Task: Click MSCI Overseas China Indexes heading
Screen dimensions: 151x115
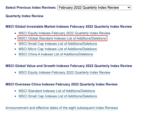Action: tap(62, 84)
